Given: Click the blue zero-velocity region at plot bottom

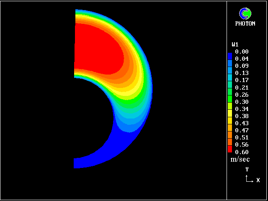Looking at the screenshot, I should coord(100,155).
